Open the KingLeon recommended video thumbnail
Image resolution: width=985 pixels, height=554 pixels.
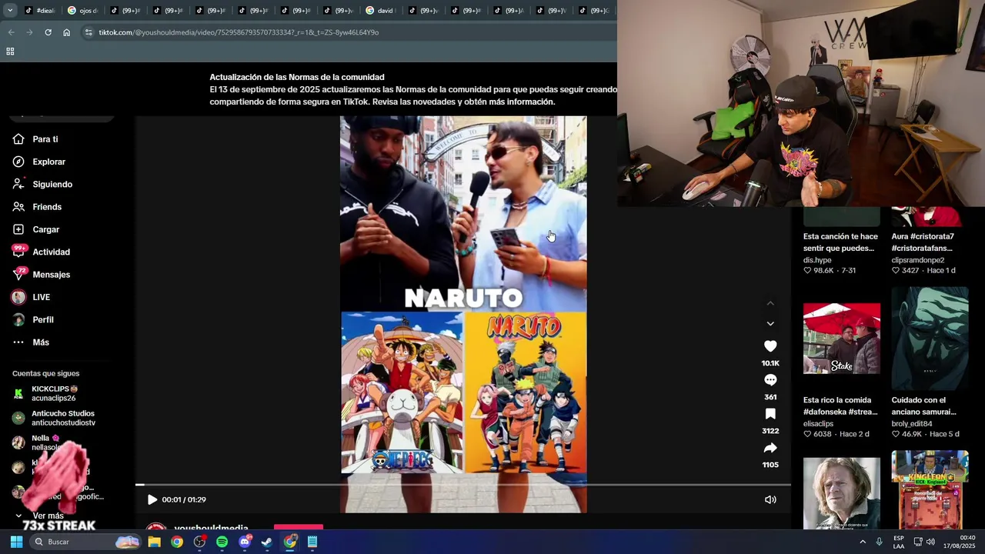pos(930,489)
